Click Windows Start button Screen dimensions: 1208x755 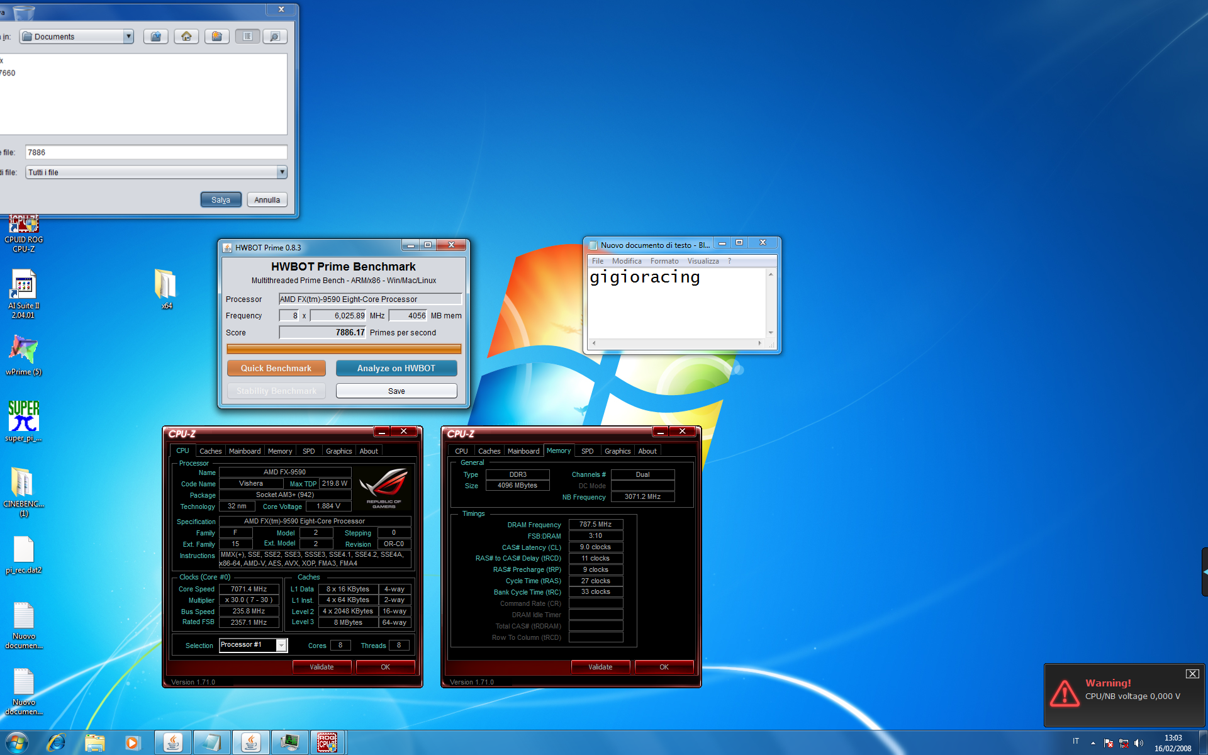coord(17,742)
